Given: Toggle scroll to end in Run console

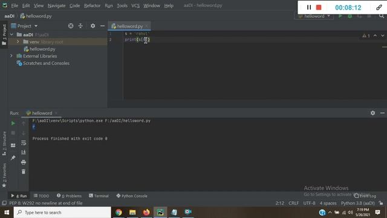Looking at the screenshot, I should (x=24, y=153).
